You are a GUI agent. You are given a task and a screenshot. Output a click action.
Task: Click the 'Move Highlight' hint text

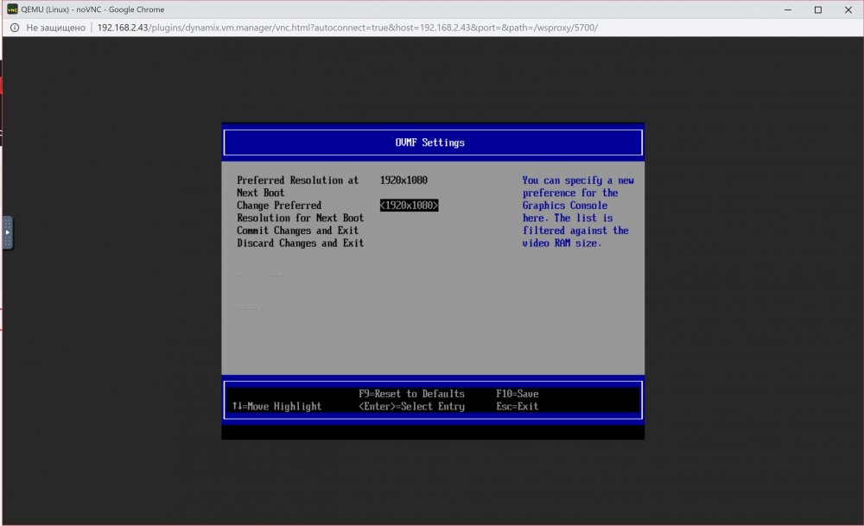(x=276, y=407)
